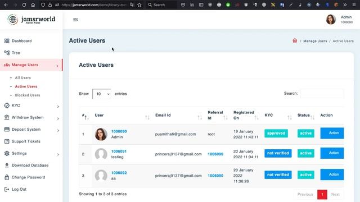Toggle sidebar with hamburger menu icon

[x=75, y=20]
